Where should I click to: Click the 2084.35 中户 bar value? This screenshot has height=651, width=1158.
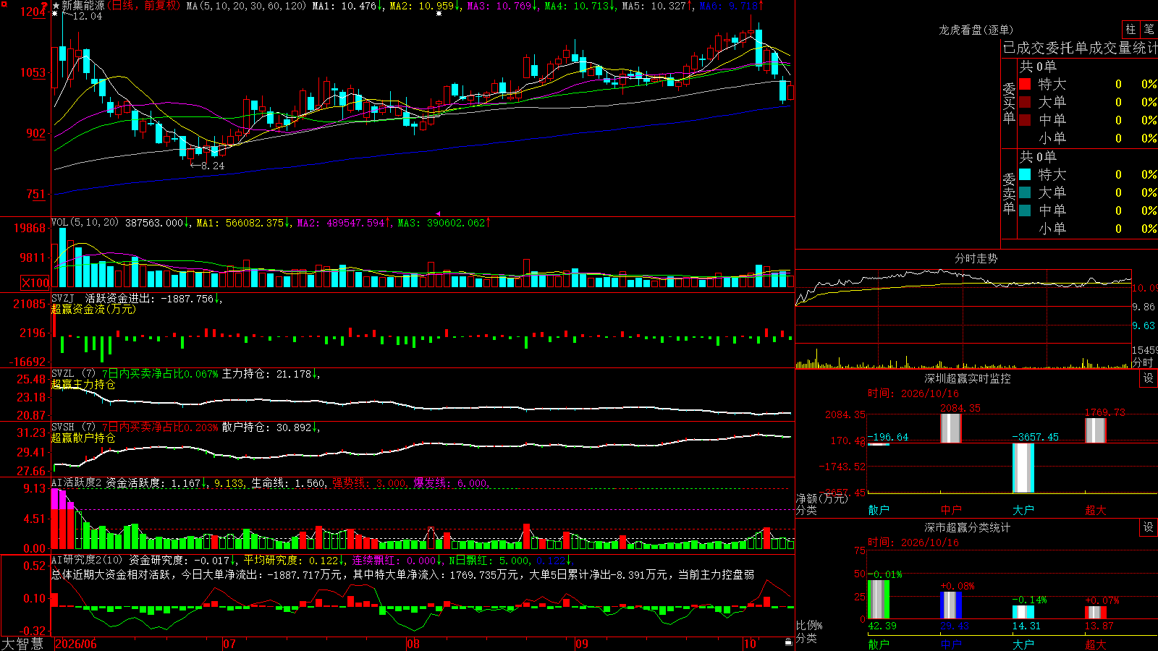click(960, 409)
